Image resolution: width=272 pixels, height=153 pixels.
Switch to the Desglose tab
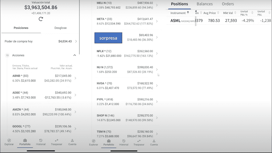pos(60,28)
